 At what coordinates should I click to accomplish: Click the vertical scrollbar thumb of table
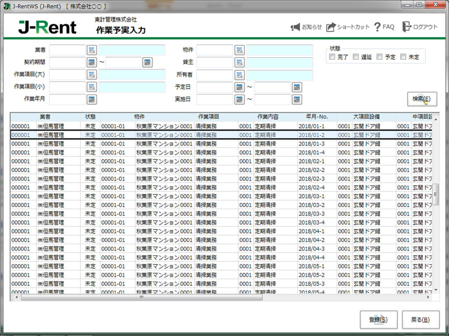coord(436,194)
